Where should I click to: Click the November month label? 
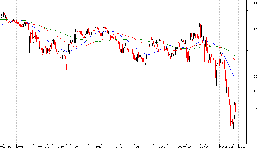[226, 146]
